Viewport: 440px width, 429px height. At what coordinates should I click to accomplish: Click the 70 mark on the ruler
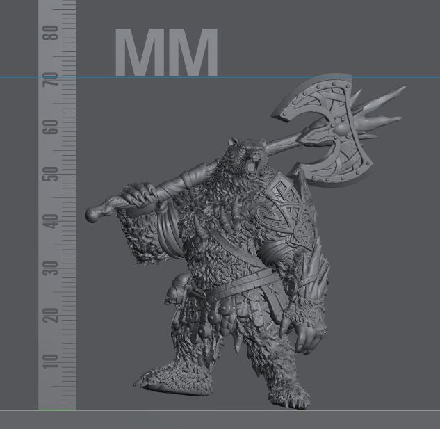tap(50, 81)
